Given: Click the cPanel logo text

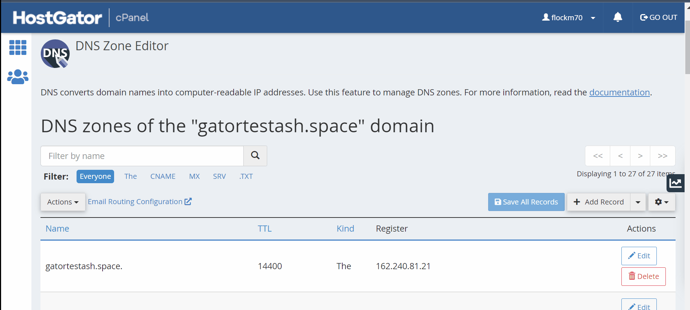Looking at the screenshot, I should point(132,17).
